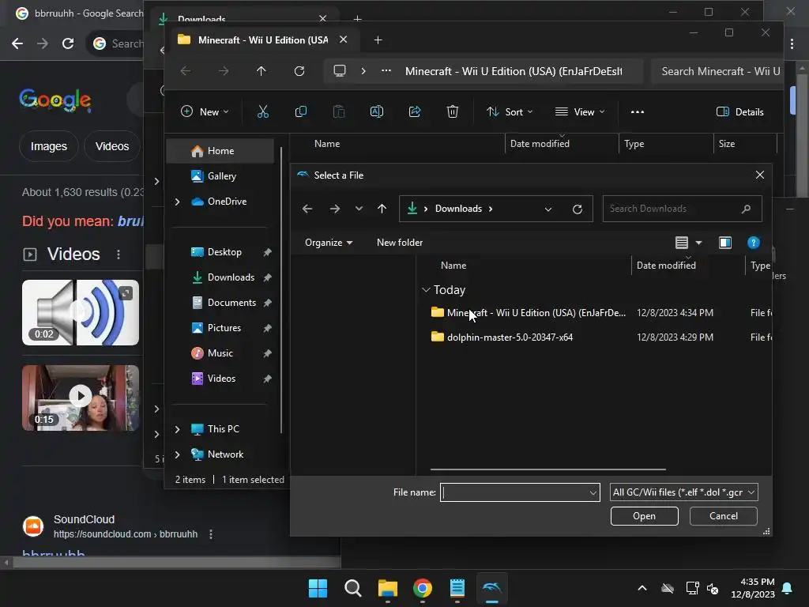Viewport: 809px width, 607px height.
Task: Expand the Network tree node
Action: (177, 454)
